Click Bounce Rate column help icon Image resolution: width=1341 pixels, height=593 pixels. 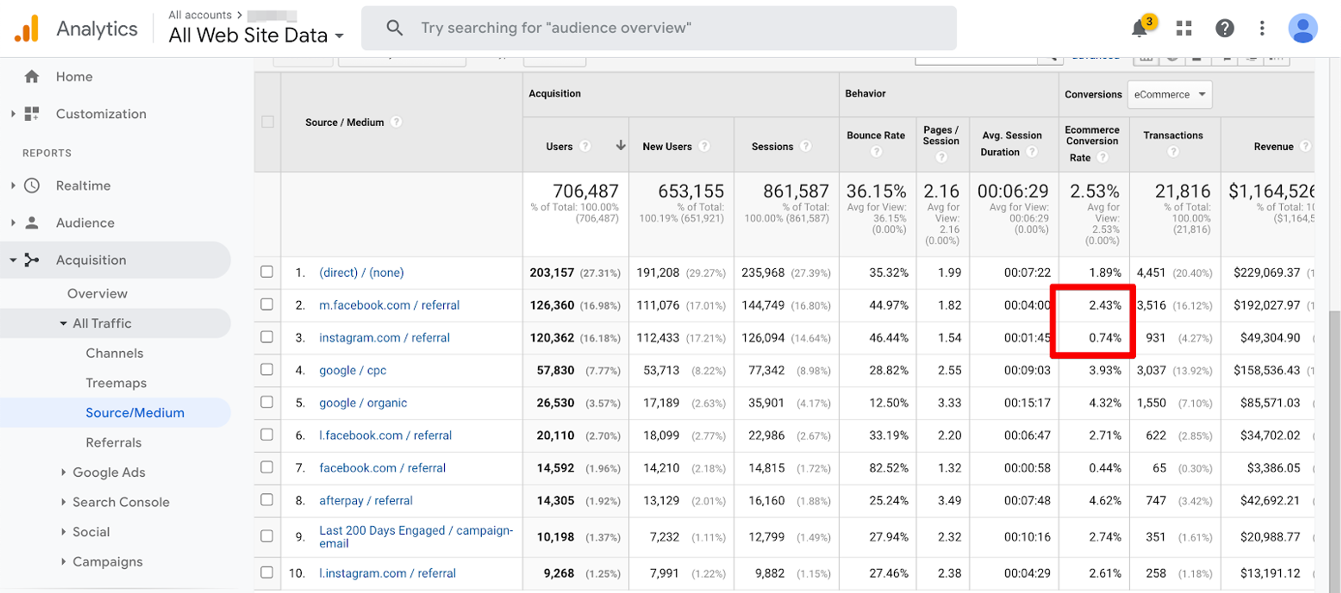877,152
